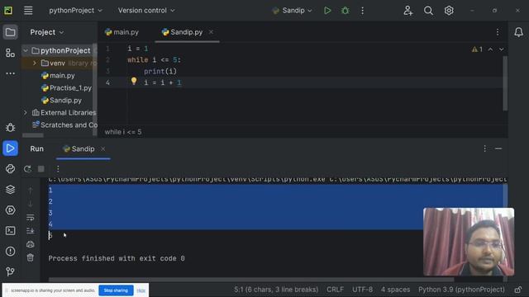The height and width of the screenshot is (297, 529).
Task: Click the editor vertical scrollbar
Action: [x=505, y=83]
